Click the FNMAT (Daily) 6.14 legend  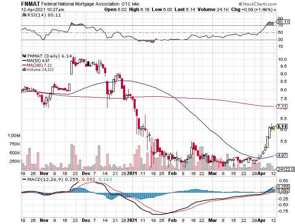50,56
